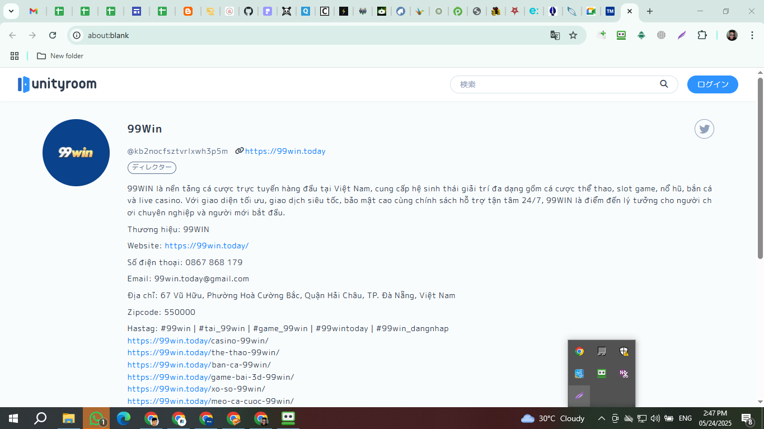The height and width of the screenshot is (429, 764).
Task: Open the purple feather extension in toolbar
Action: click(682, 35)
